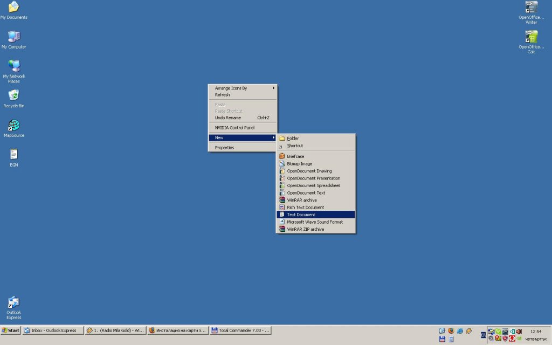Switch to Total Commander taskbar button
This screenshot has width=552, height=345.
(240, 330)
